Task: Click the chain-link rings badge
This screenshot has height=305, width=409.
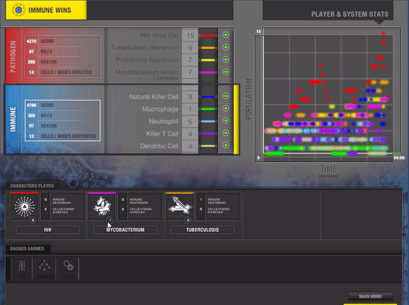Action: pyautogui.click(x=68, y=266)
